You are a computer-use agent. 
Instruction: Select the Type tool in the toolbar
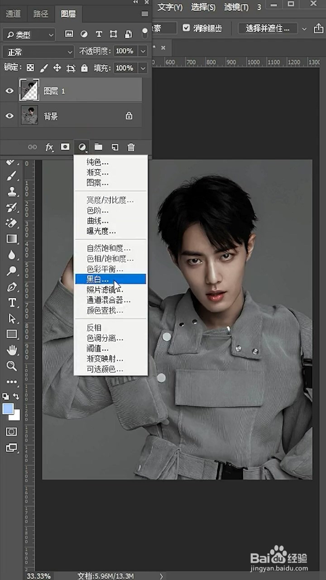coord(12,303)
